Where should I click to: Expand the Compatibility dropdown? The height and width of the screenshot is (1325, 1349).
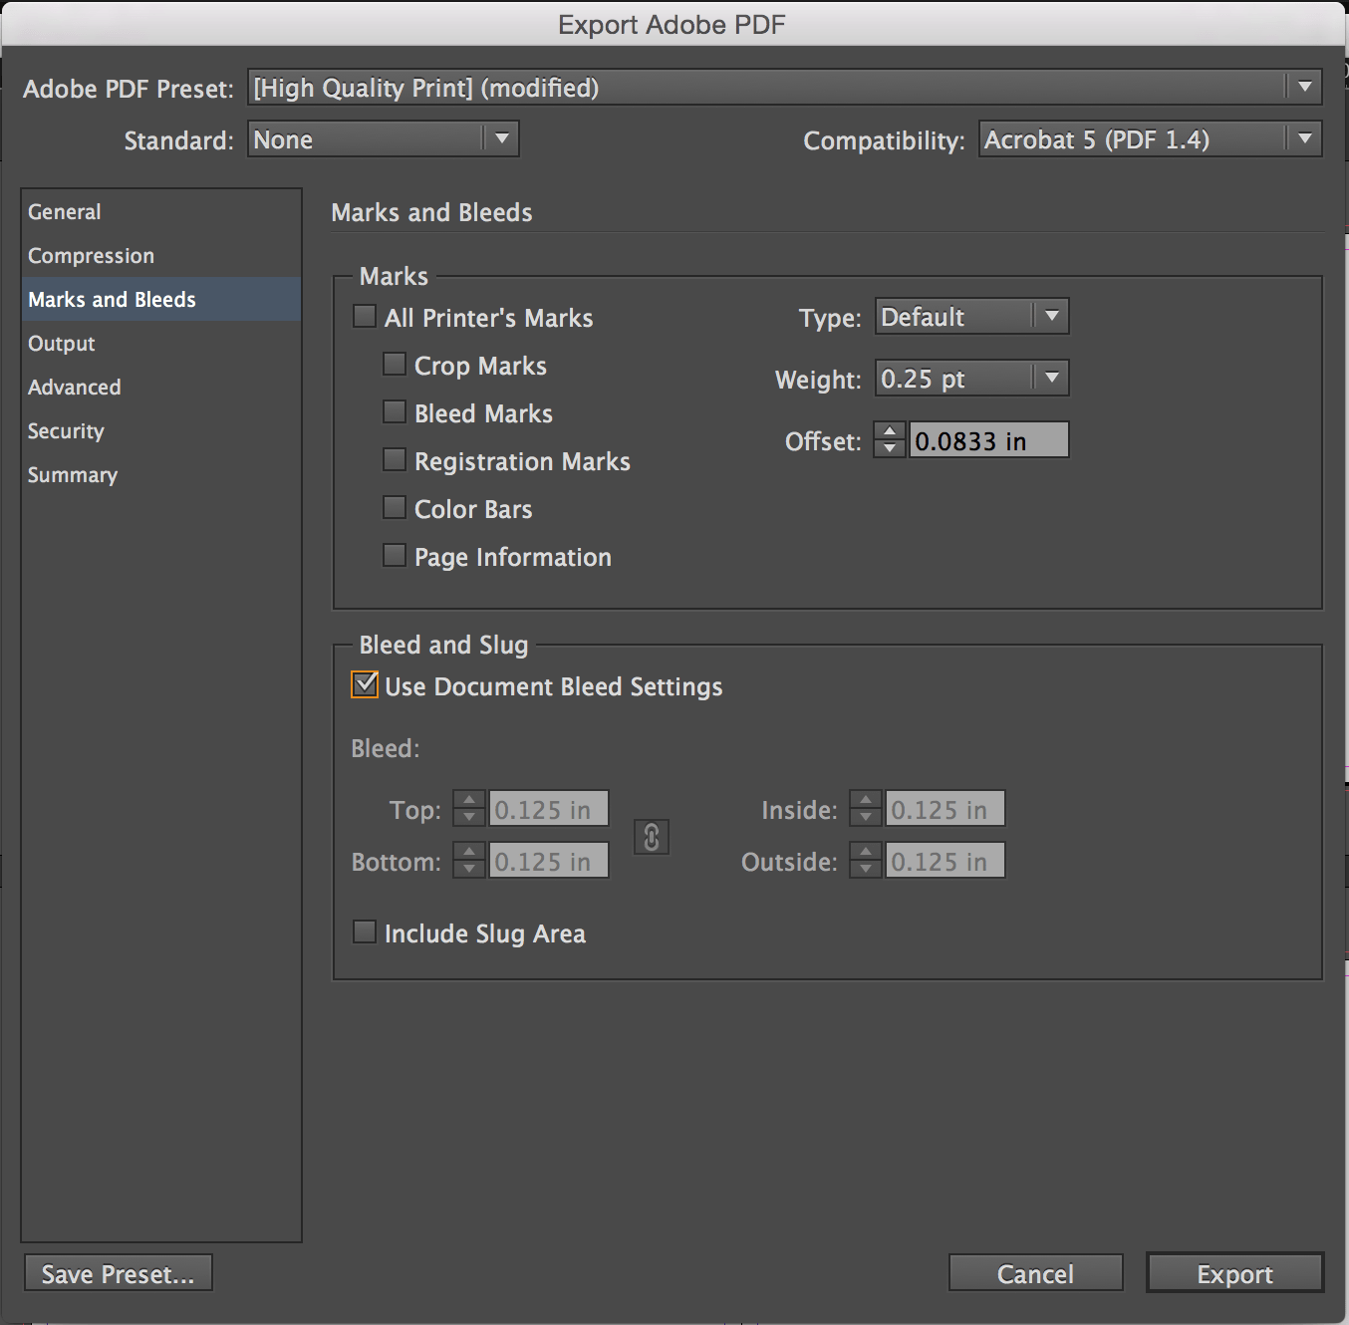1150,139
